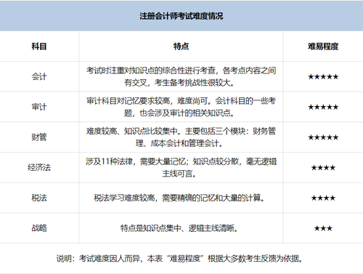363x274 pixels.
Task: Click the five-star rating in 财管 row
Action: click(x=323, y=137)
